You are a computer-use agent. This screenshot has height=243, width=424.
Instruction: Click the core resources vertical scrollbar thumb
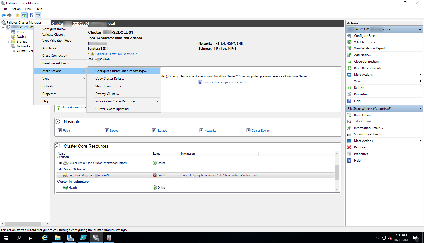(337, 172)
